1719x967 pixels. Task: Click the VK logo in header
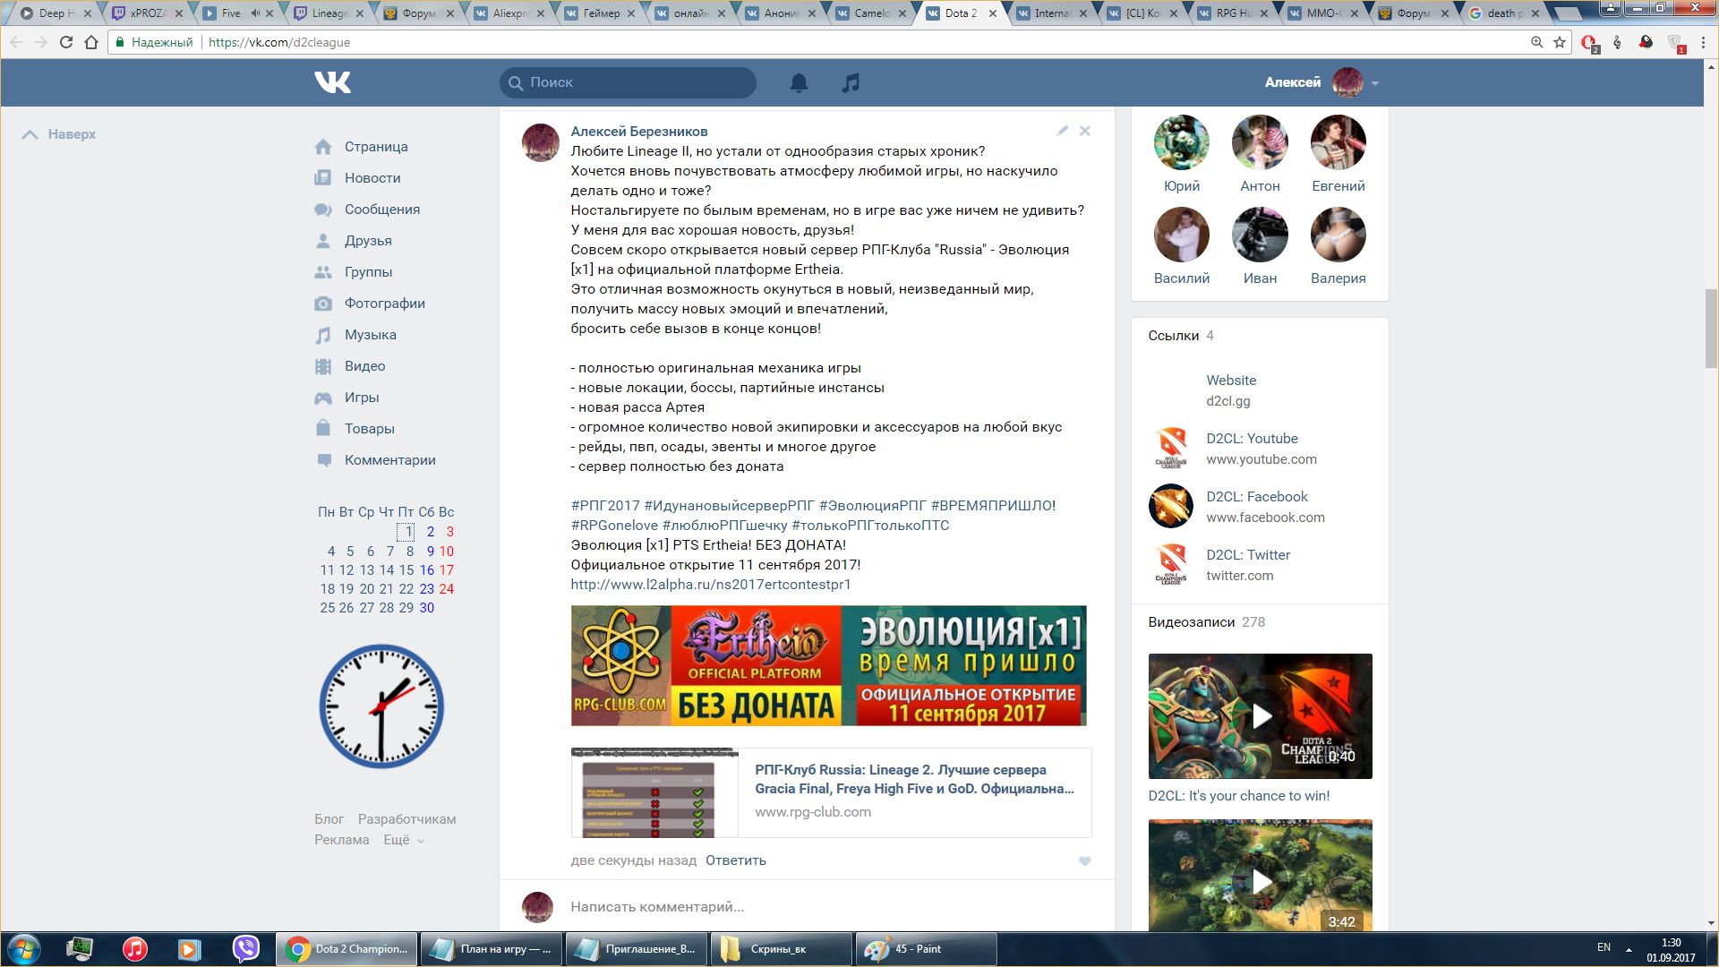[332, 82]
